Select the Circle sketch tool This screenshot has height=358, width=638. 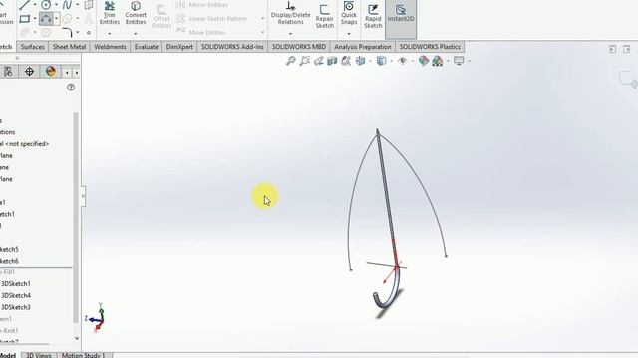[46, 5]
